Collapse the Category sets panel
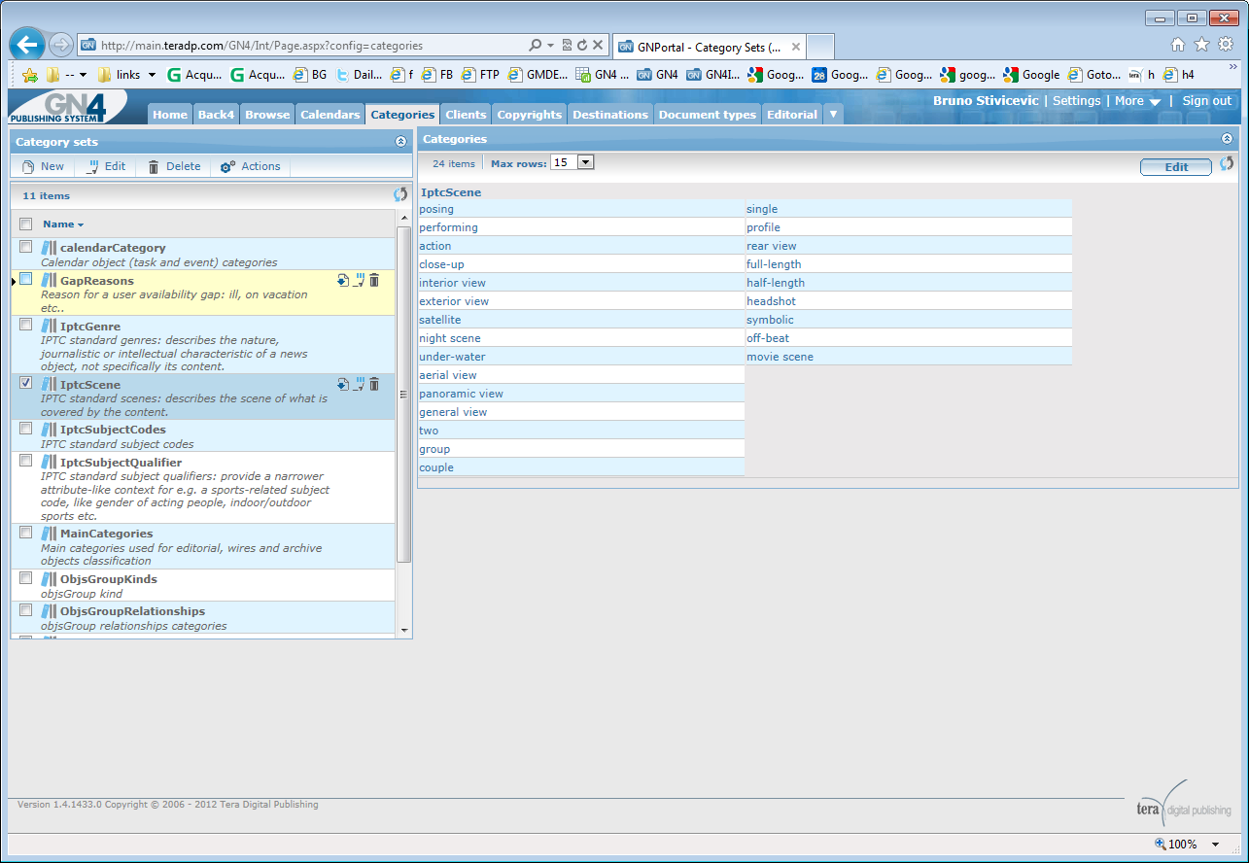This screenshot has width=1249, height=863. coord(400,142)
